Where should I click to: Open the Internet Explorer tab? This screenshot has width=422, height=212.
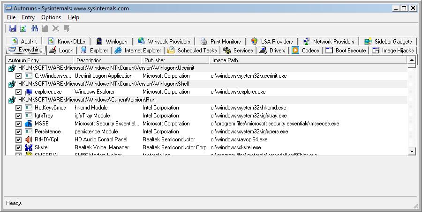137,50
